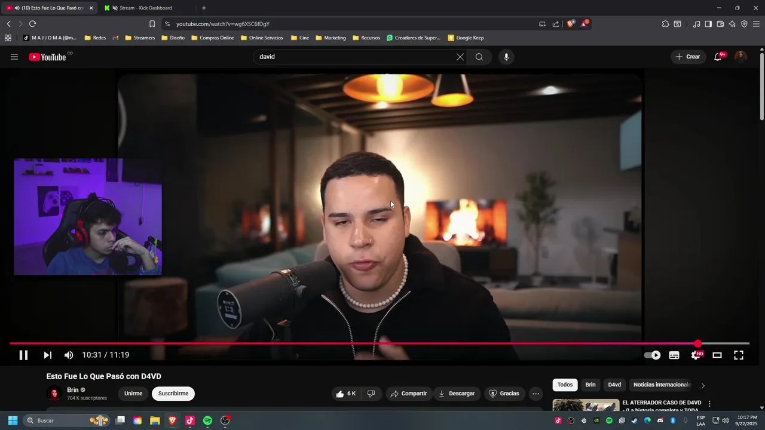Open options for 'EL ATERRADOR CASO DE D4VD' video

pyautogui.click(x=709, y=404)
